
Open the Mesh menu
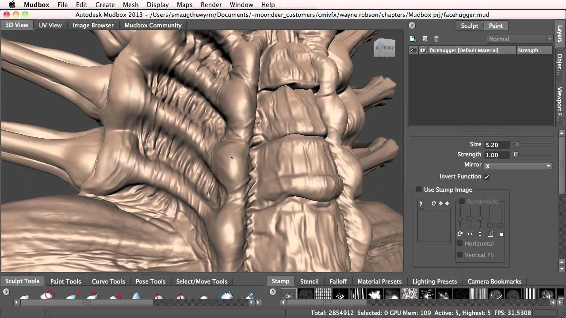pos(130,5)
